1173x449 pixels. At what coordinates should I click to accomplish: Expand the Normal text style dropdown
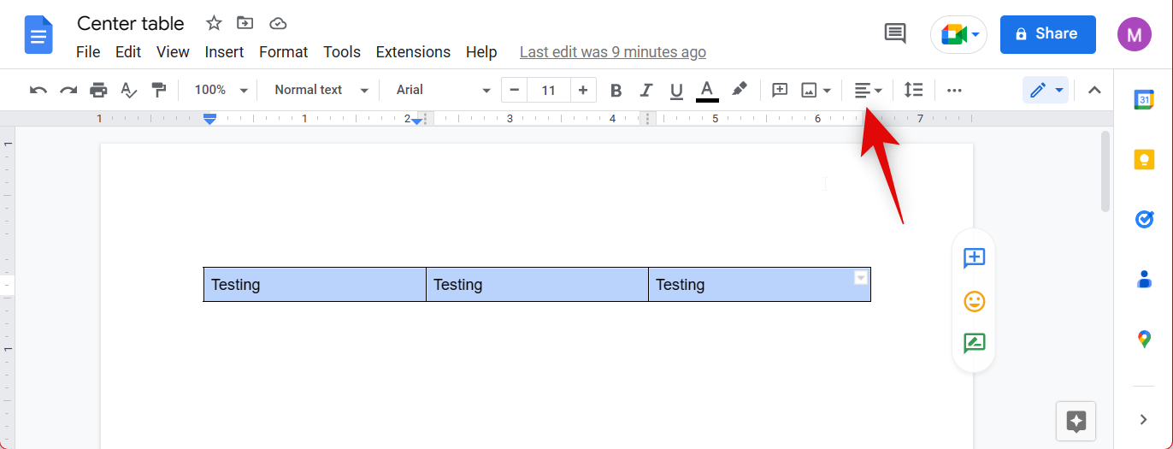321,90
